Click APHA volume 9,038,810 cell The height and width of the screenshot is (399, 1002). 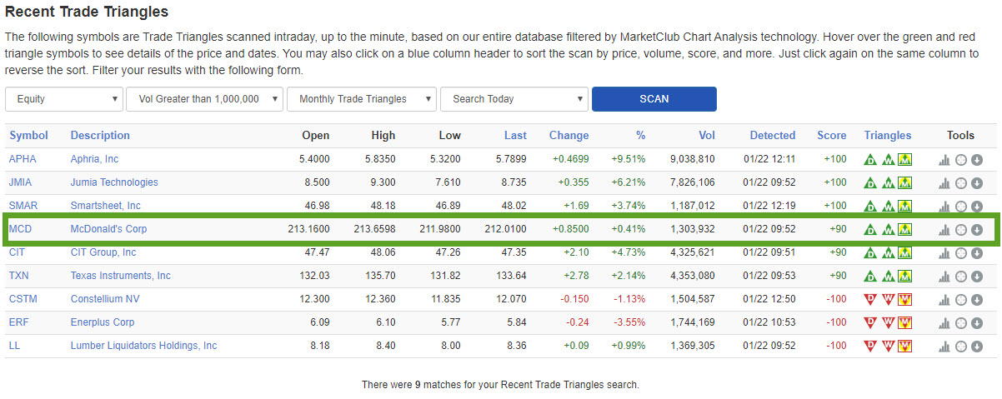[x=693, y=159]
